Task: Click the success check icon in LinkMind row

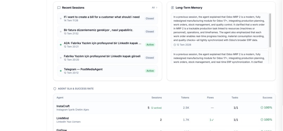Action: pyautogui.click(x=262, y=120)
